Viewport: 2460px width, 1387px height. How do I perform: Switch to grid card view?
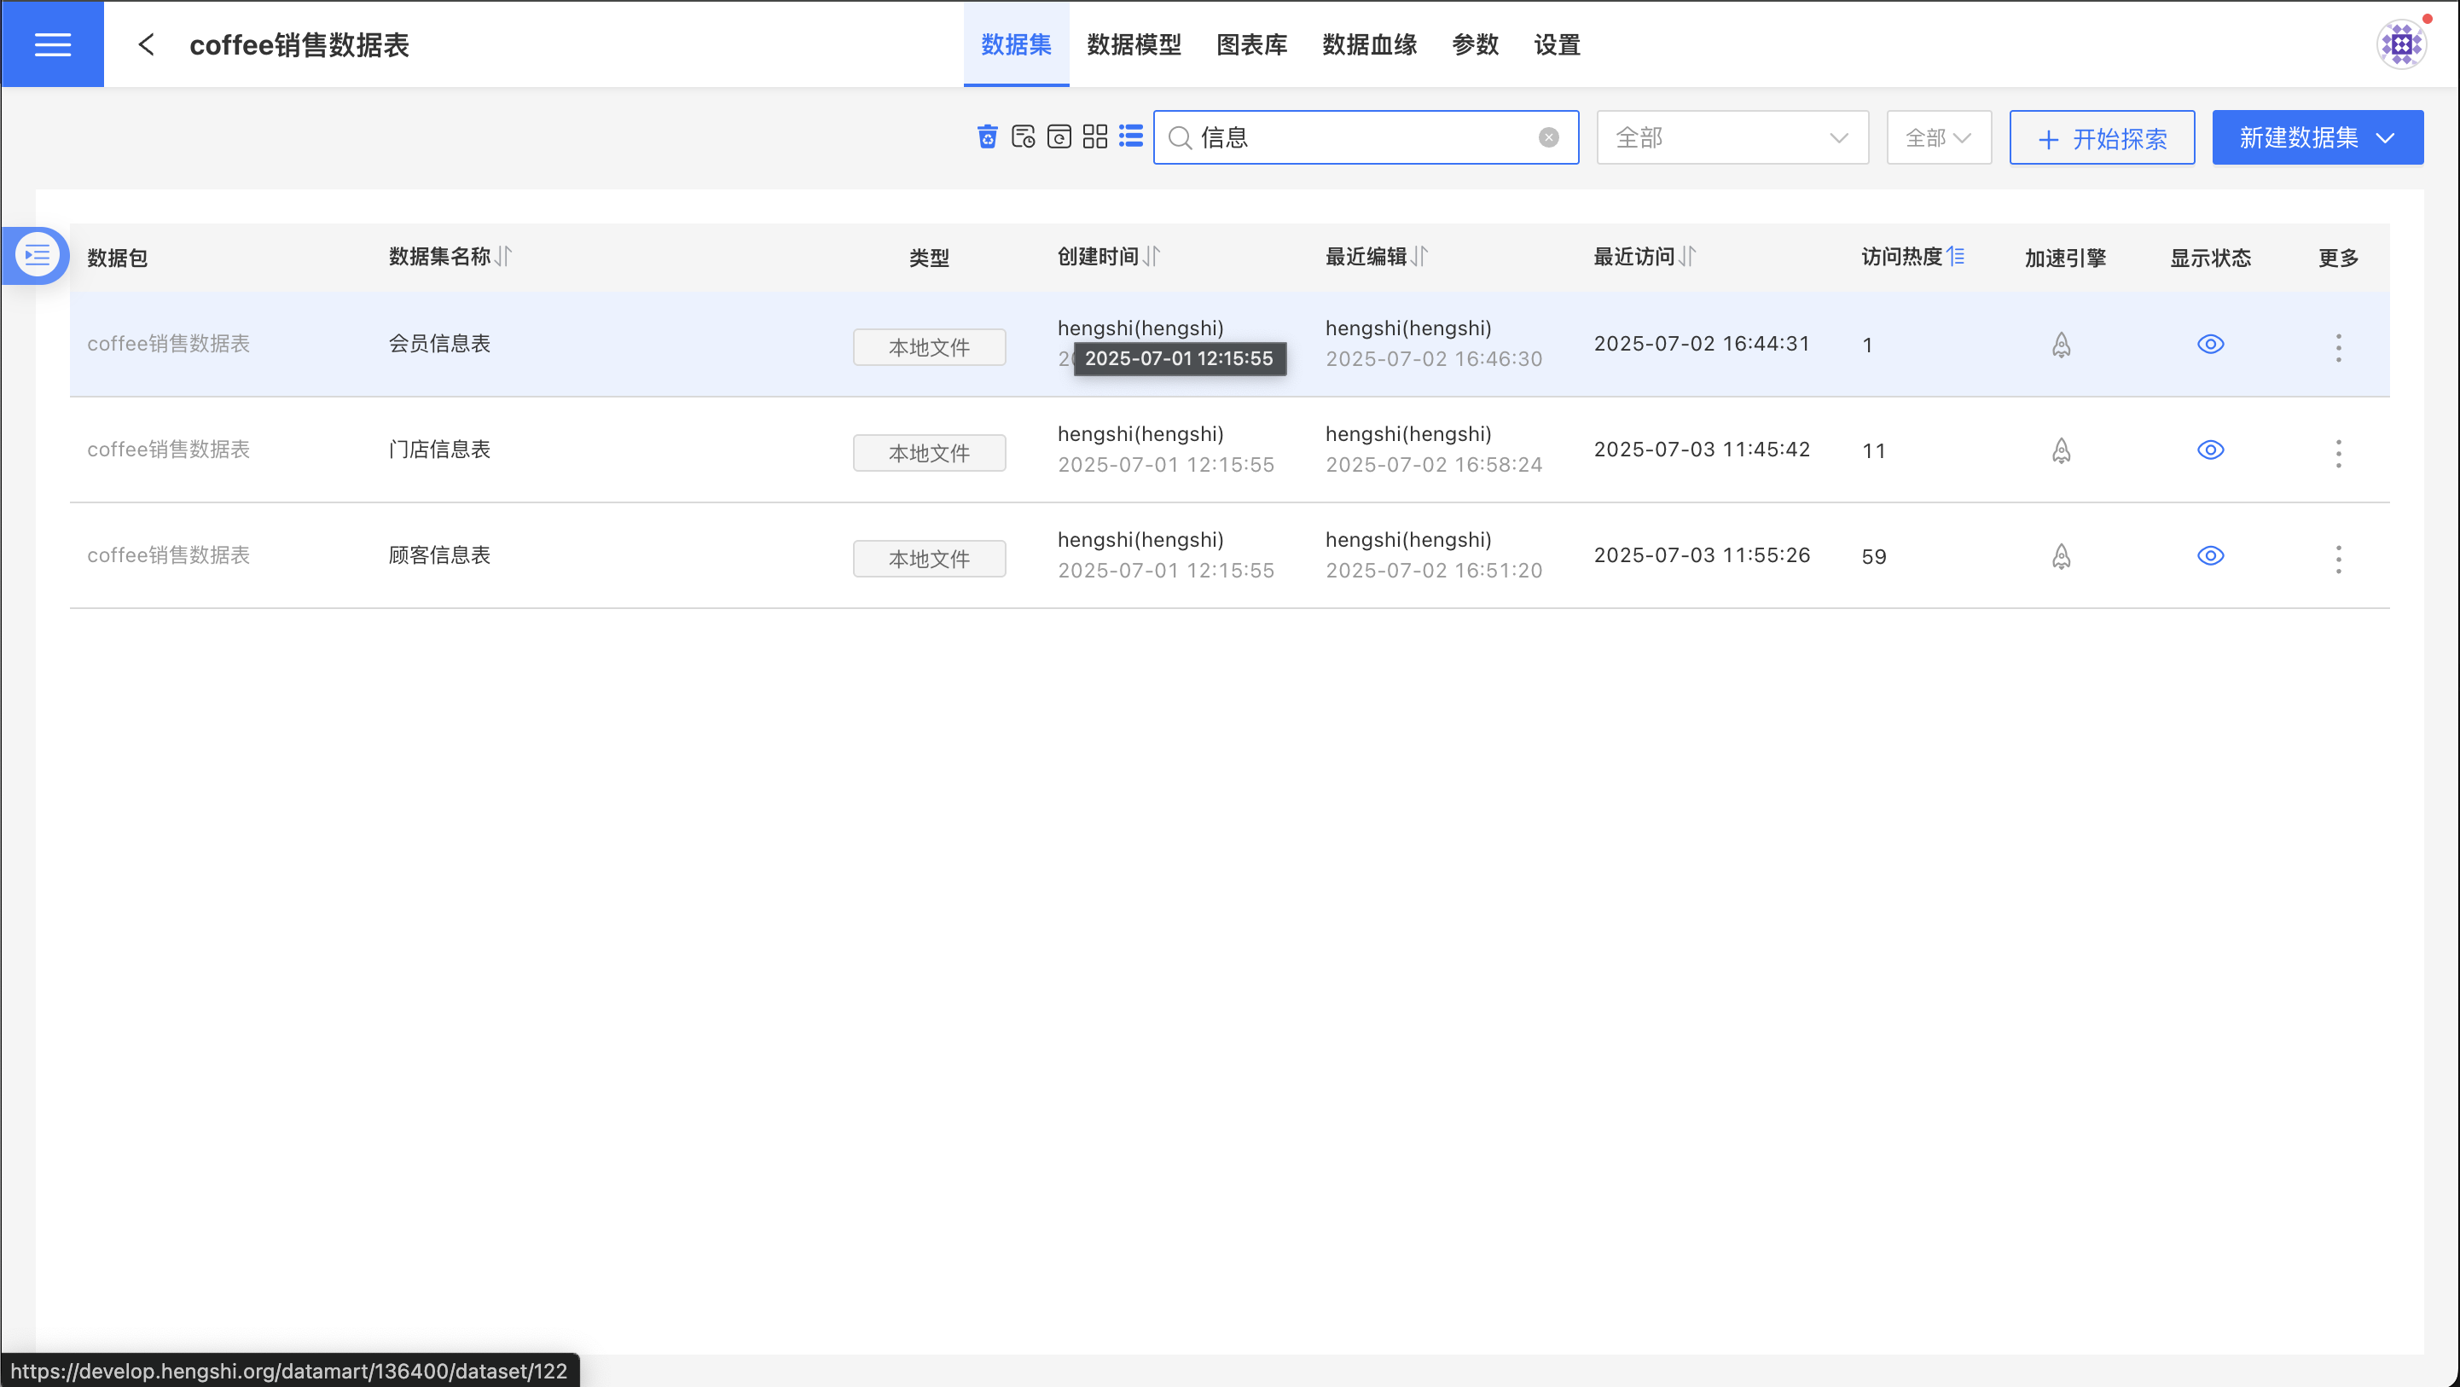coord(1094,136)
